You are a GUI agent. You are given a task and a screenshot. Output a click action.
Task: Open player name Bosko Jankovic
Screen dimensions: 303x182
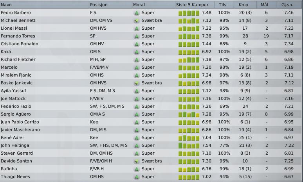(x=16, y=83)
